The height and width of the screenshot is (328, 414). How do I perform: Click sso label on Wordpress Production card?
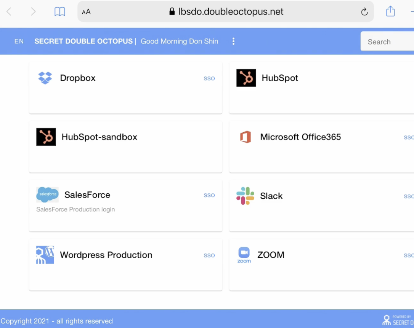[209, 256]
